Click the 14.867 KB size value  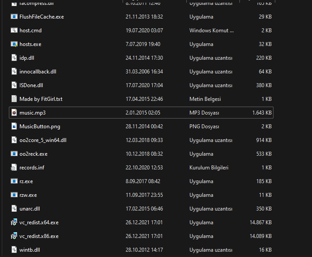(x=260, y=222)
